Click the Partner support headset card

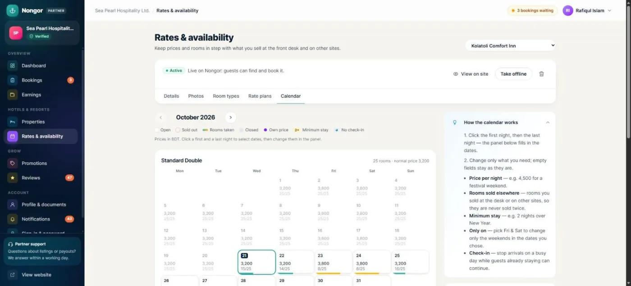point(42,251)
